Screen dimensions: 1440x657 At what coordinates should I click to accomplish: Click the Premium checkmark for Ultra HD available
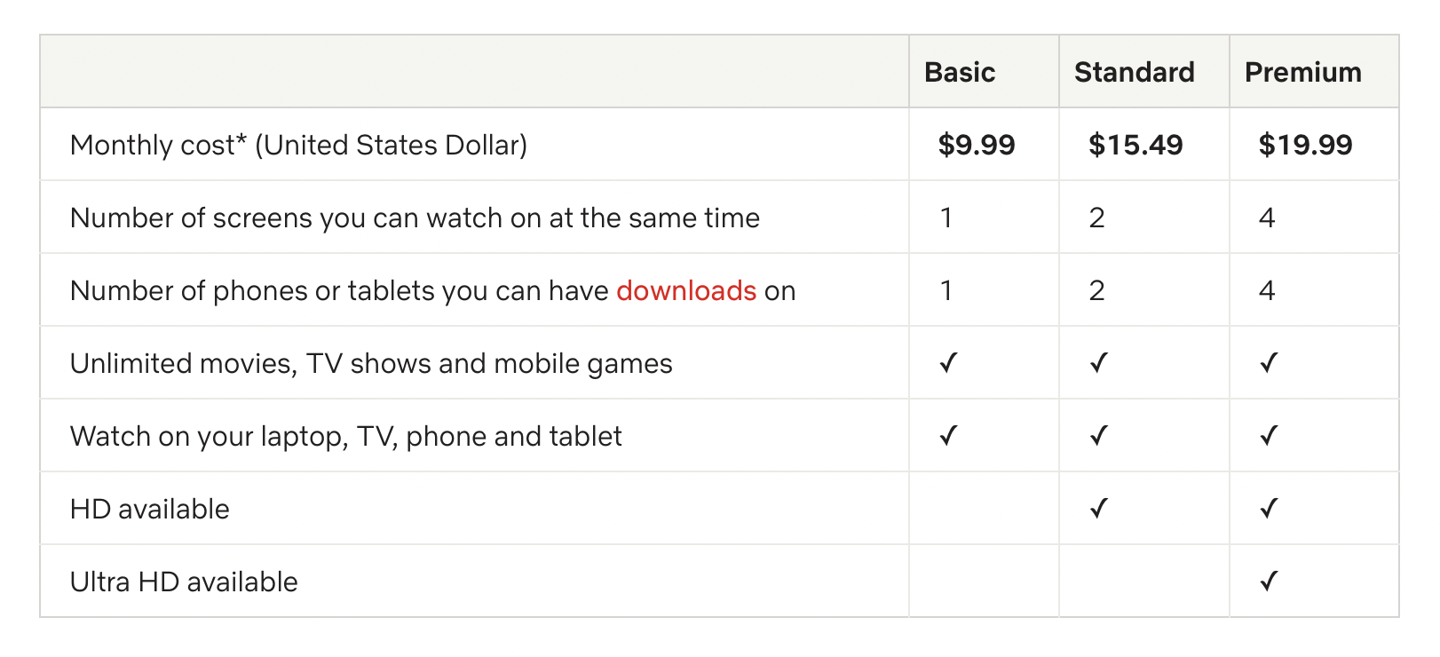(x=1269, y=582)
